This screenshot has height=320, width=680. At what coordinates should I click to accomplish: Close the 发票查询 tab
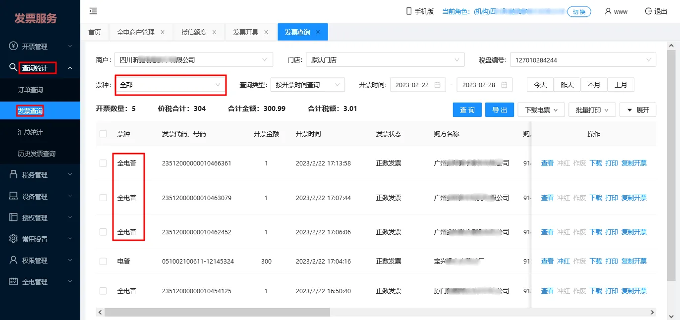point(318,32)
